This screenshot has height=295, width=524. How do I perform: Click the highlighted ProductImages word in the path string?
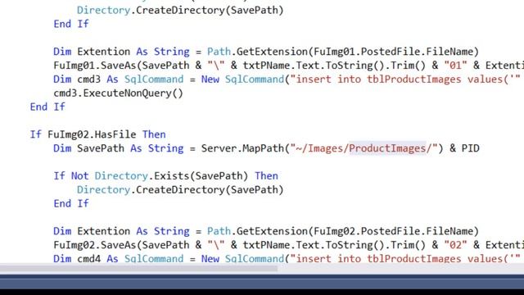(x=387, y=148)
